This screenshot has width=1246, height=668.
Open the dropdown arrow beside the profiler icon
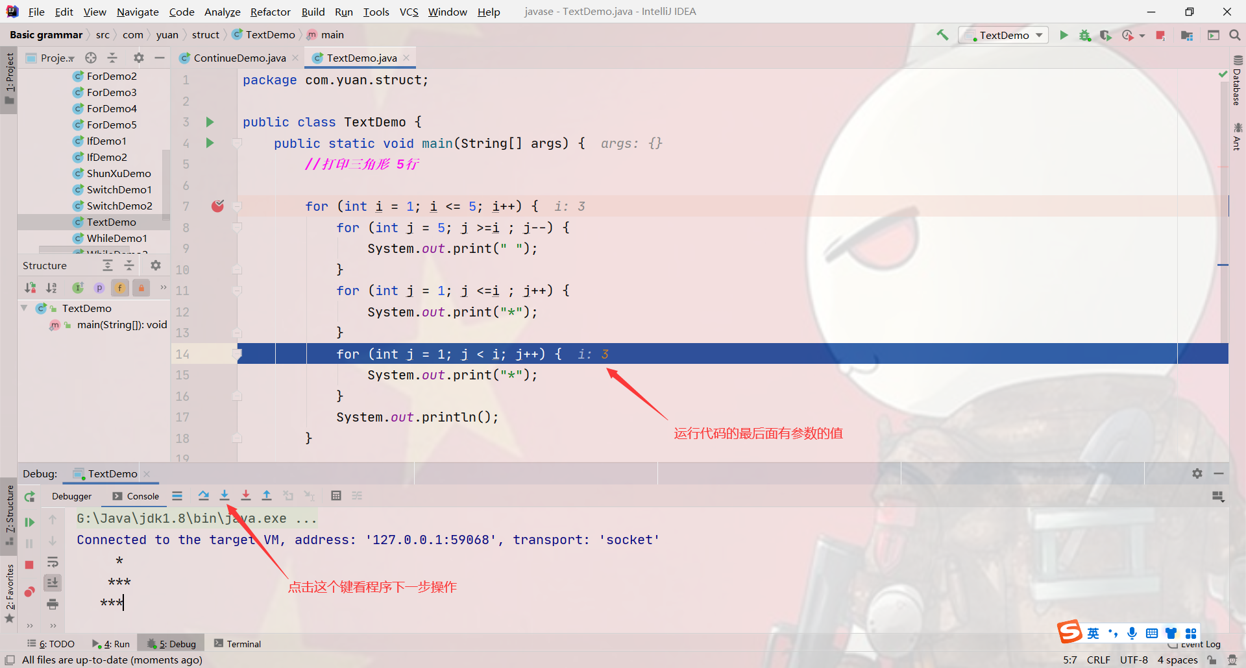[1142, 36]
